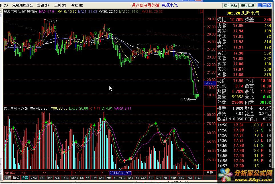This screenshot has width=275, height=184.
Task: Open the 资讯(I) menu
Action: 43,5
